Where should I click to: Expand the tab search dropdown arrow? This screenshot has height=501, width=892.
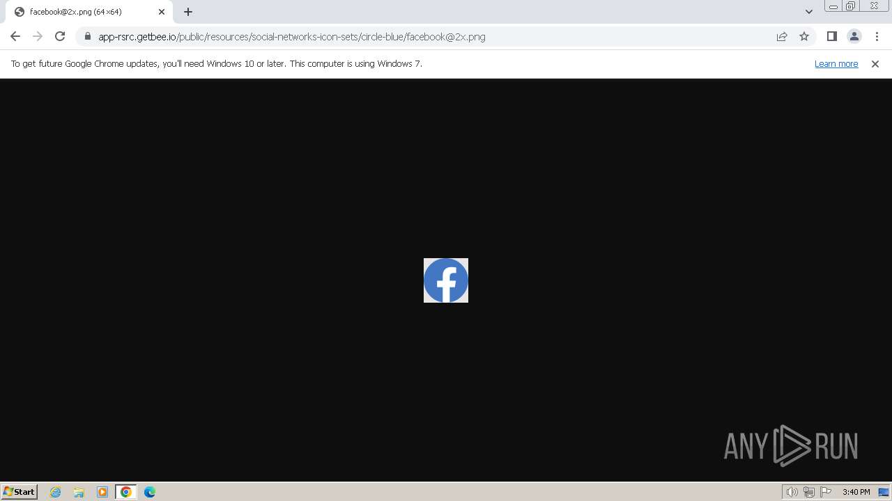[x=809, y=12]
